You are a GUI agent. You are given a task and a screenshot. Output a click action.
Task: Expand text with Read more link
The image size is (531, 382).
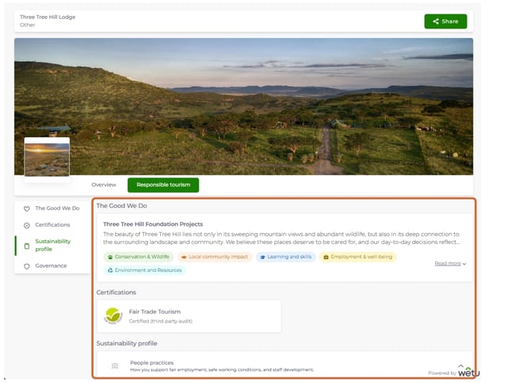[450, 263]
